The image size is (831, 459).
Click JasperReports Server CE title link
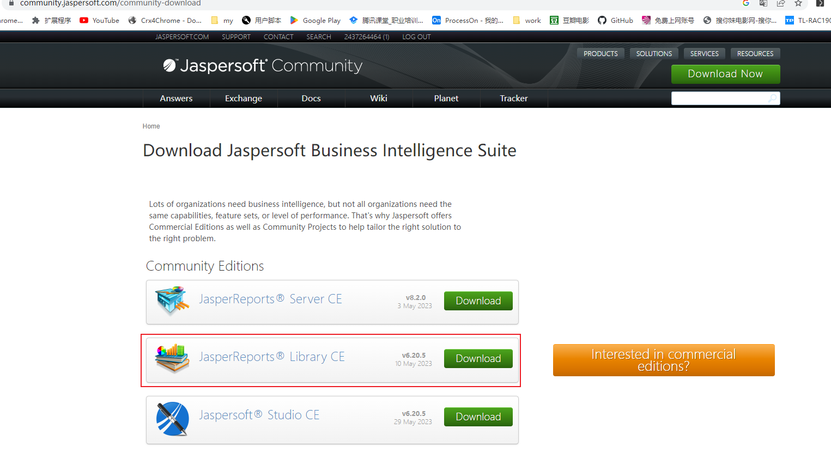click(x=270, y=299)
